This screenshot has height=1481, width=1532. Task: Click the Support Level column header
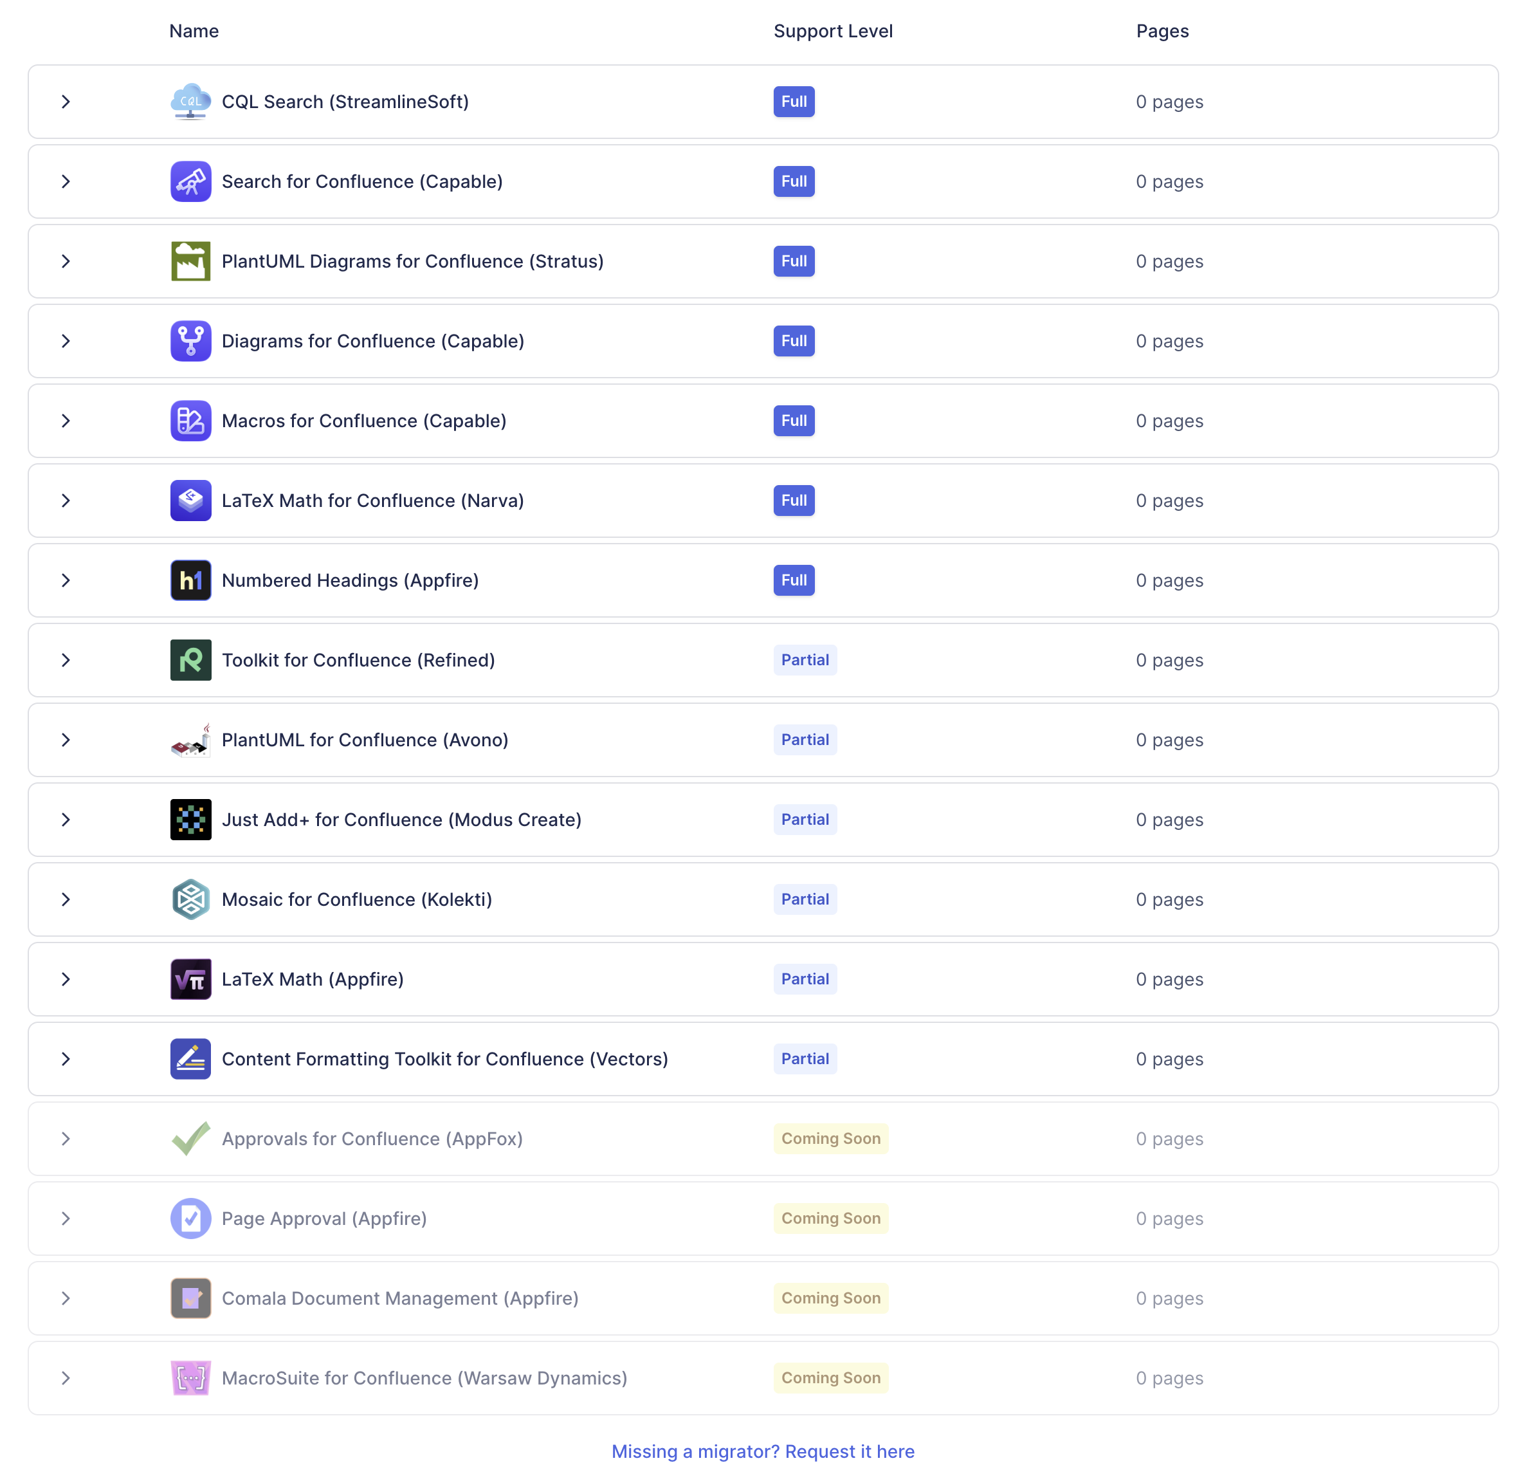832,32
